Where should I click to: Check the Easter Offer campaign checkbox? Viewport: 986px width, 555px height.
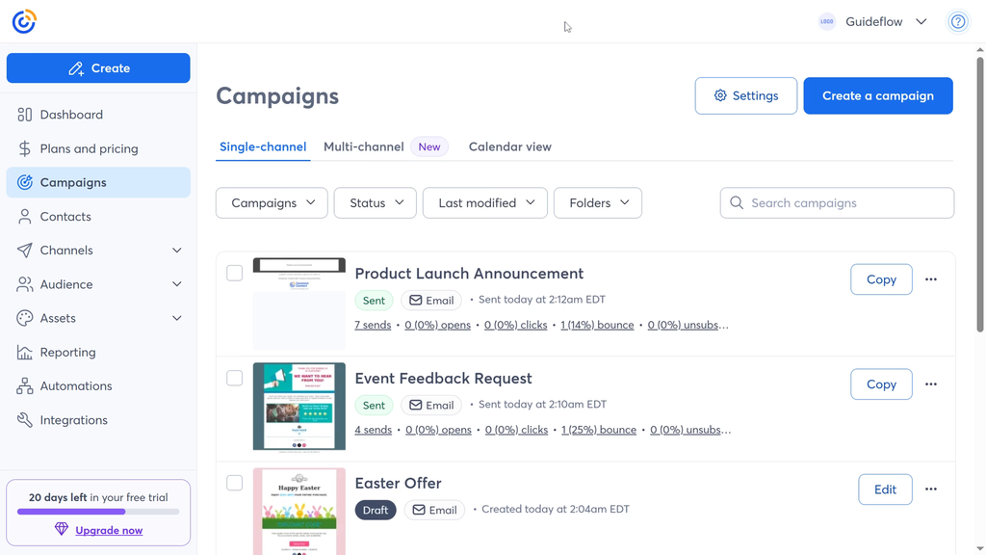(234, 483)
